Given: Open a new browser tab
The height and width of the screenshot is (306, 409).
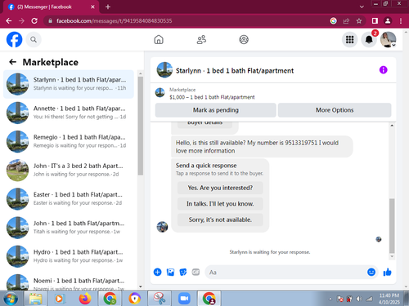Looking at the screenshot, I should [108, 7].
